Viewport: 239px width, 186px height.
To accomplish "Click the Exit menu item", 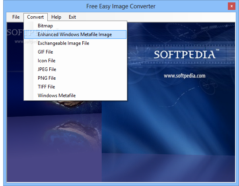I will point(72,17).
